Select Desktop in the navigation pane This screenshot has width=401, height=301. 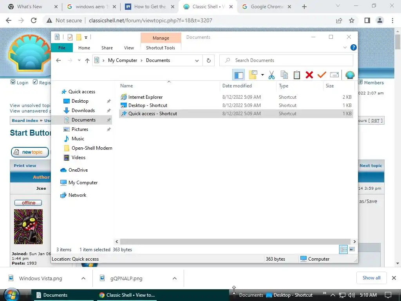click(80, 101)
